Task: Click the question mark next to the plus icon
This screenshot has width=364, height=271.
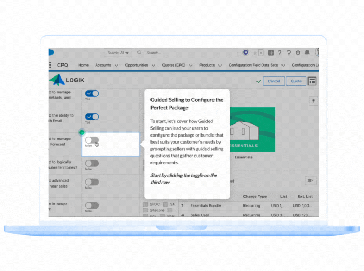Action: click(280, 53)
